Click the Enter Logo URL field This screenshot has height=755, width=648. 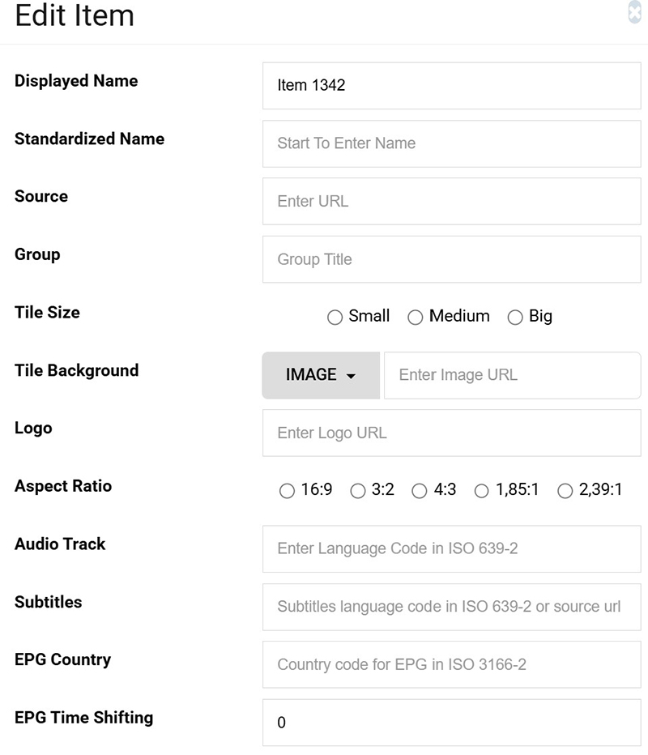point(452,433)
